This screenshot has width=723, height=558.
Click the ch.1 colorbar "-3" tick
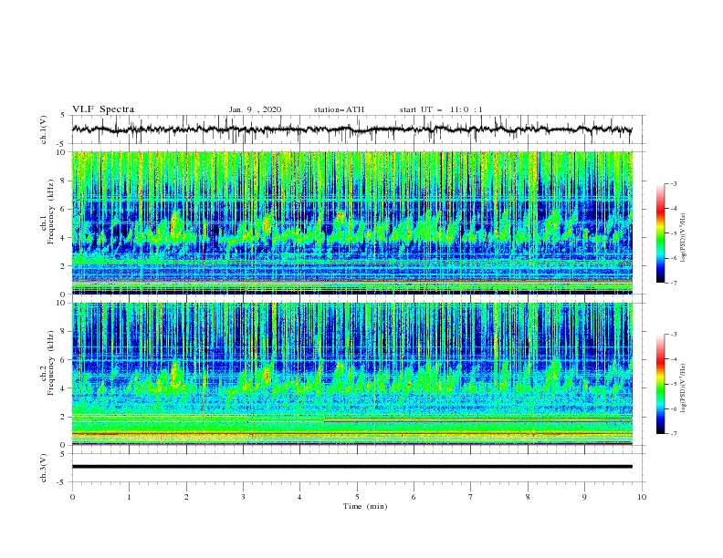point(674,183)
